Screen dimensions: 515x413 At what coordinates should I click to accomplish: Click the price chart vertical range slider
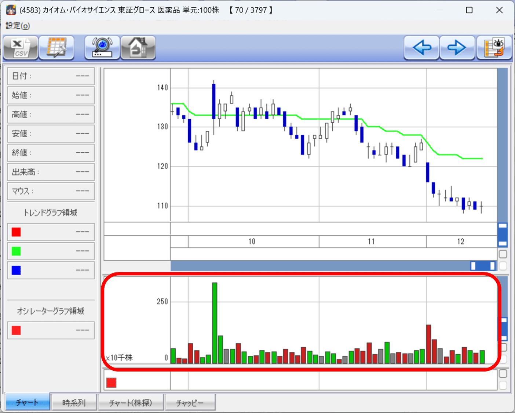[503, 235]
